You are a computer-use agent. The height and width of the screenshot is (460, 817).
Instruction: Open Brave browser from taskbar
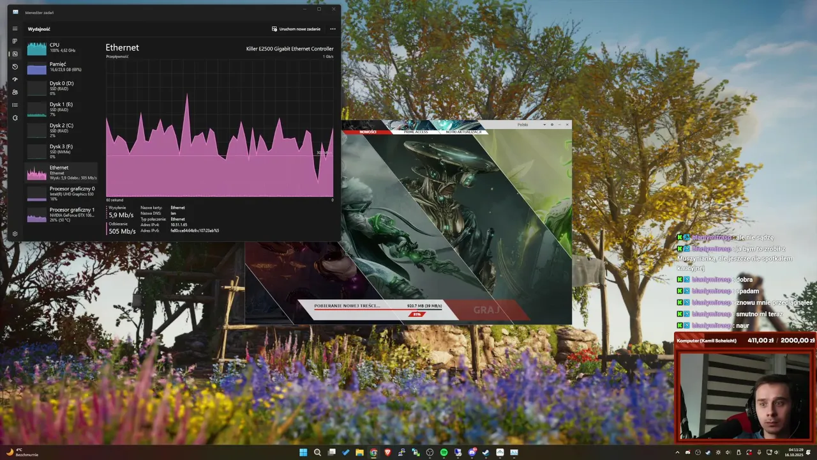[x=387, y=452]
